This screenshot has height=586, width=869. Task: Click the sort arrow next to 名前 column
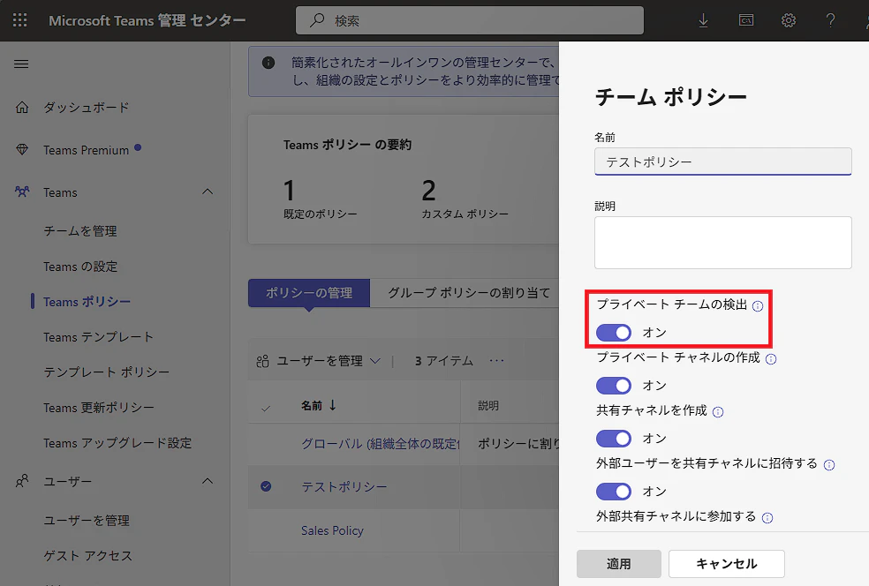[333, 405]
